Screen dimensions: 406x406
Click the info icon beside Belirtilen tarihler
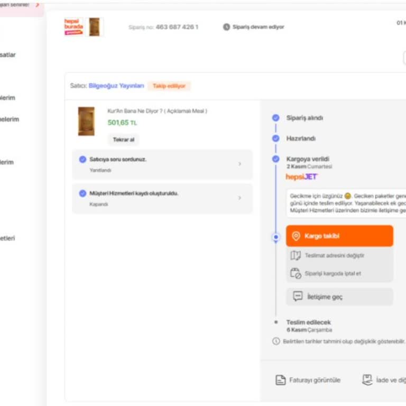point(276,342)
